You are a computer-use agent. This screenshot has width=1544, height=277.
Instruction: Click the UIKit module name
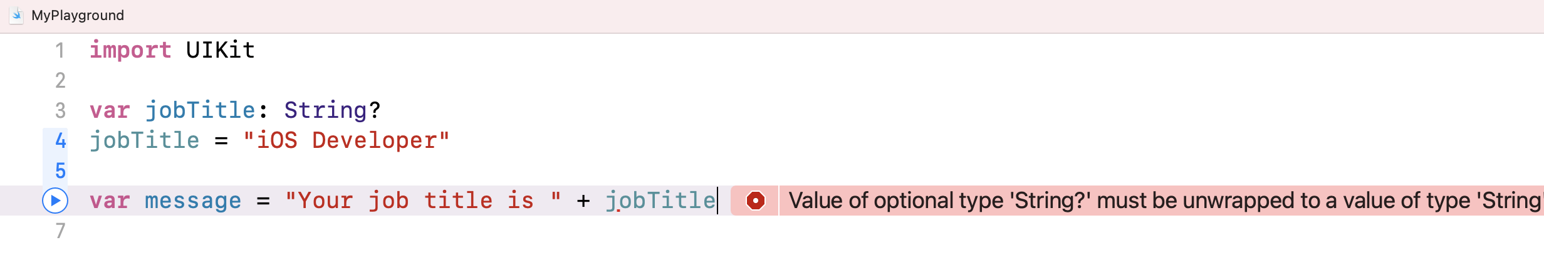pos(221,50)
